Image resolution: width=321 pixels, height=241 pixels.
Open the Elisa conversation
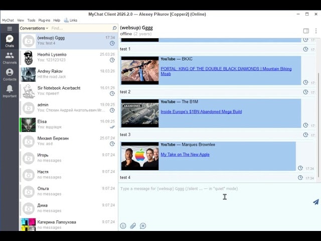point(69,125)
